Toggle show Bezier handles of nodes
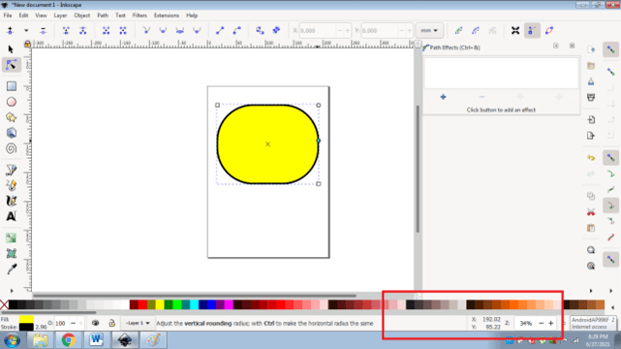The height and width of the screenshot is (349, 621). click(x=532, y=30)
